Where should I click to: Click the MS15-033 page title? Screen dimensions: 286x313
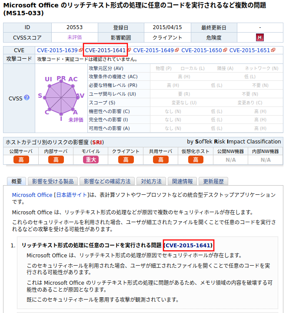135,9
